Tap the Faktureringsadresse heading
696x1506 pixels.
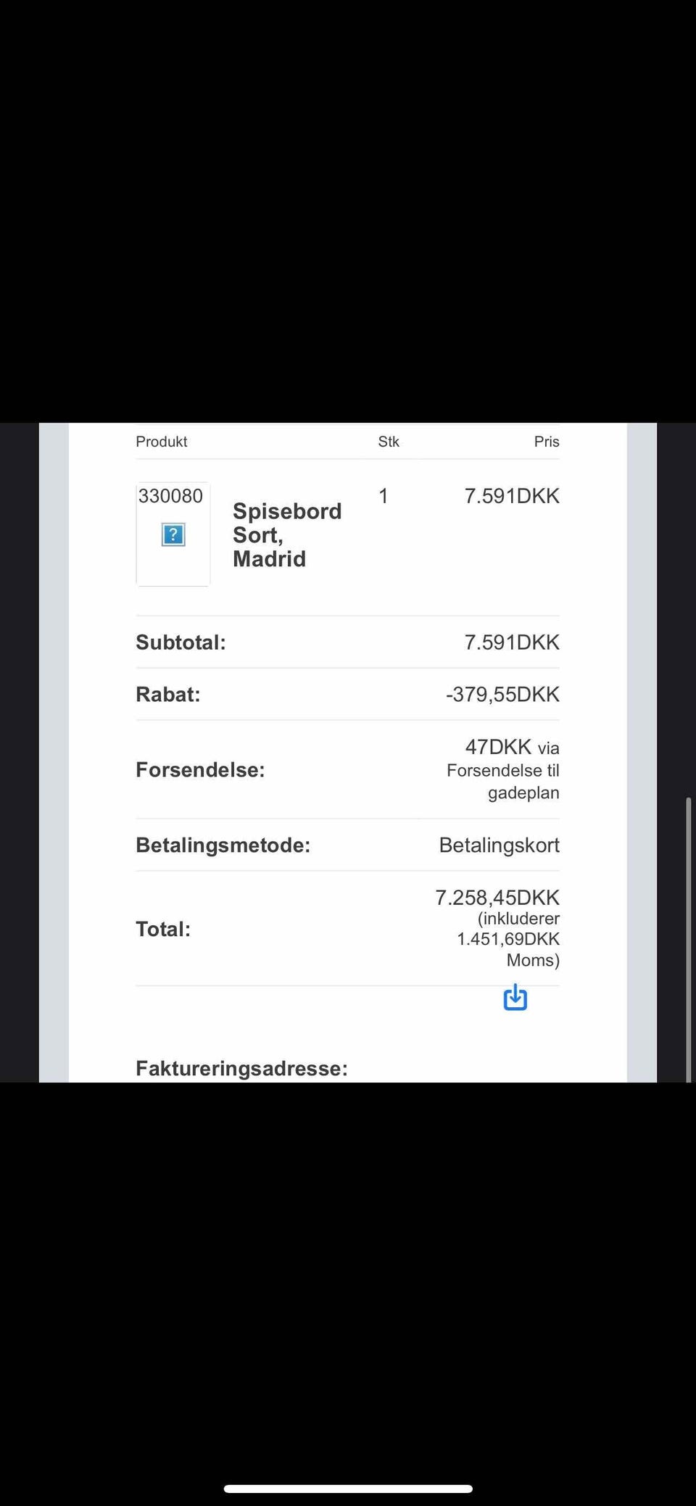point(241,1068)
